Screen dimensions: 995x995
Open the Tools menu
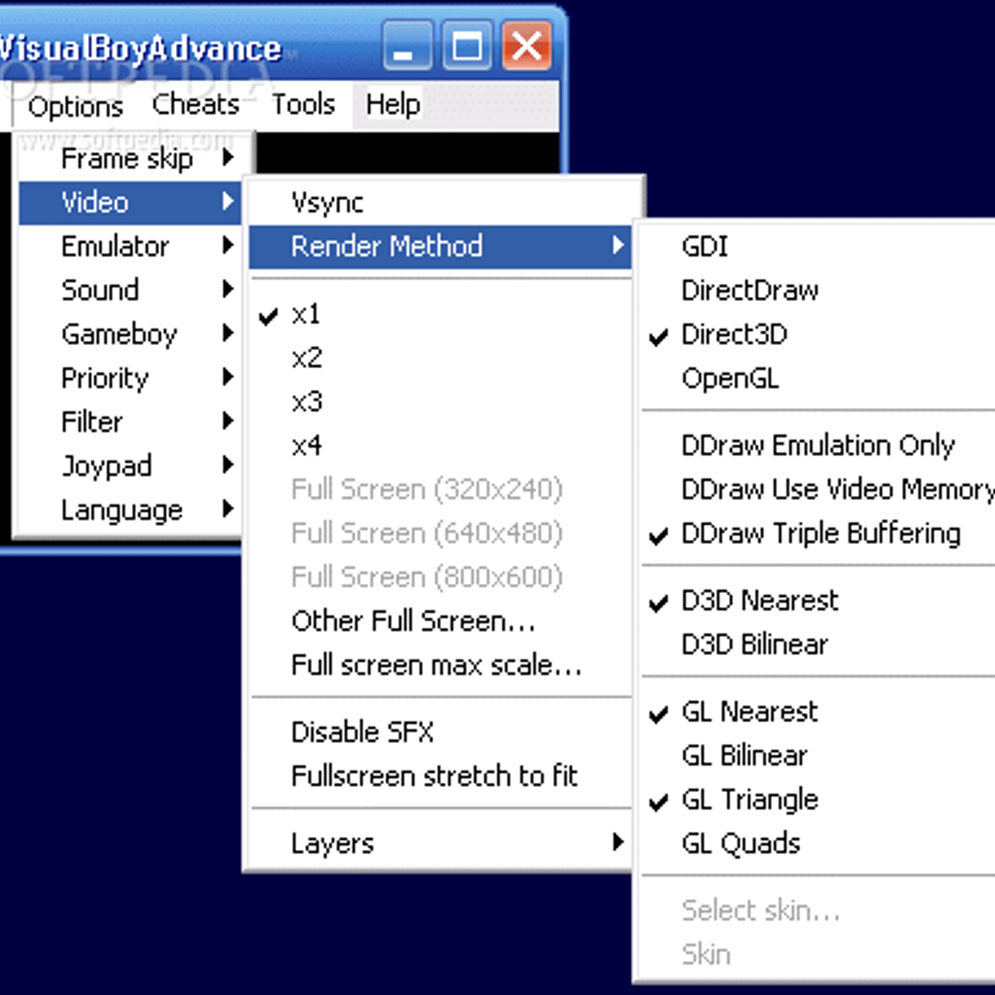303,104
